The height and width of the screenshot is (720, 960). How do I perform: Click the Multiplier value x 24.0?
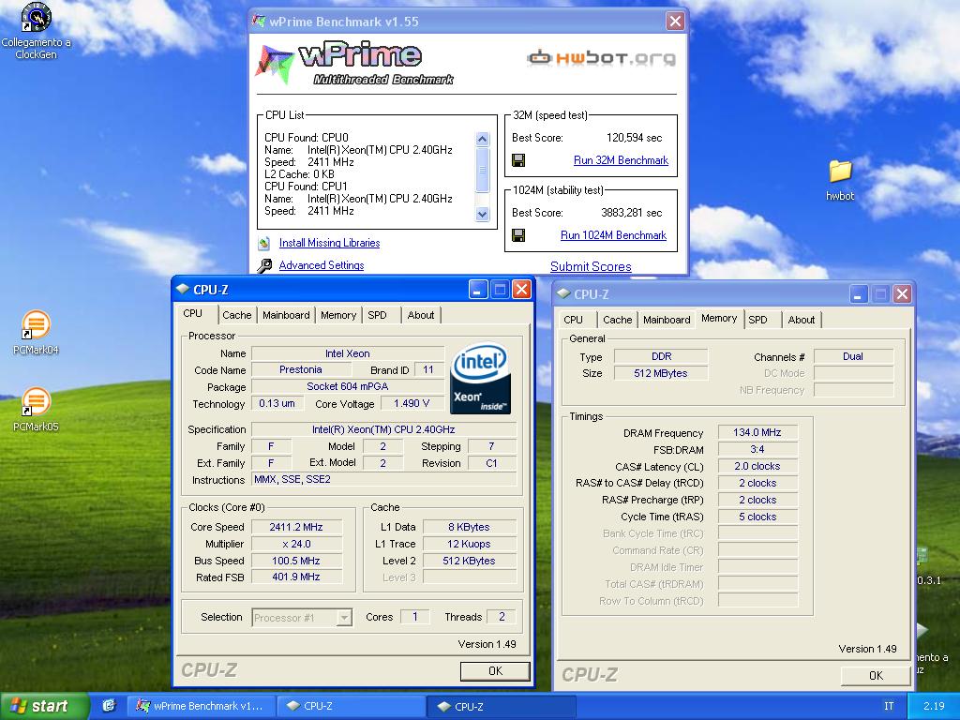click(x=296, y=544)
